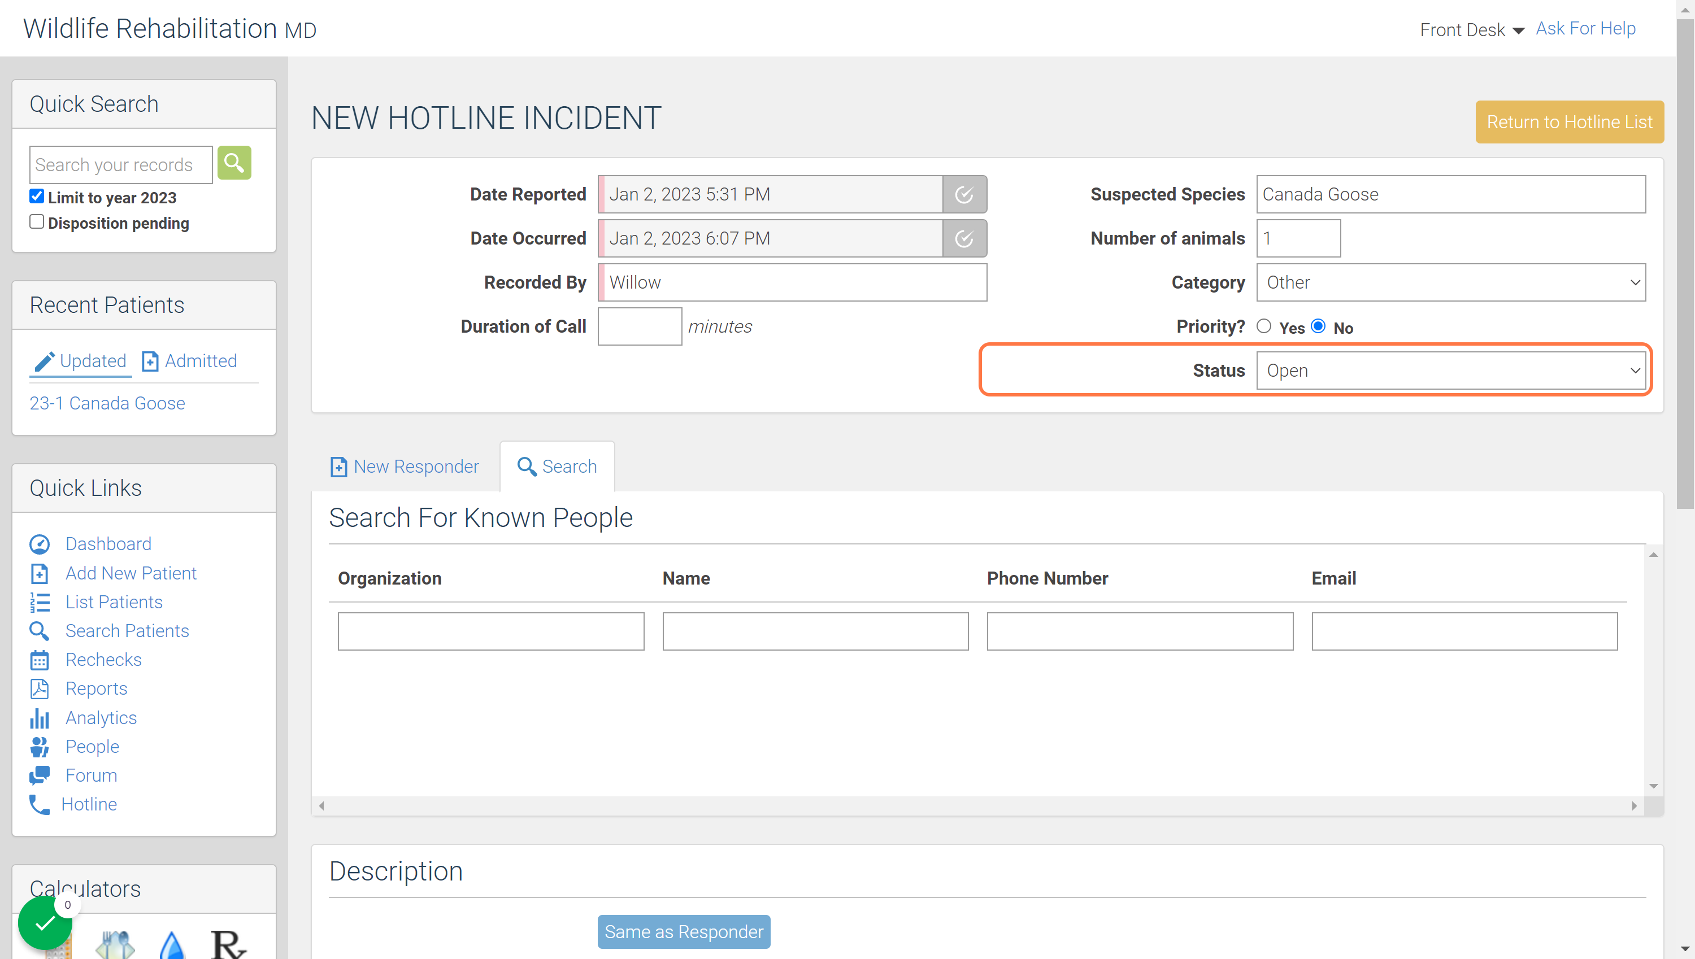Viewport: 1695px width, 959px height.
Task: Click the green Quick Search magnifier button
Action: [234, 163]
